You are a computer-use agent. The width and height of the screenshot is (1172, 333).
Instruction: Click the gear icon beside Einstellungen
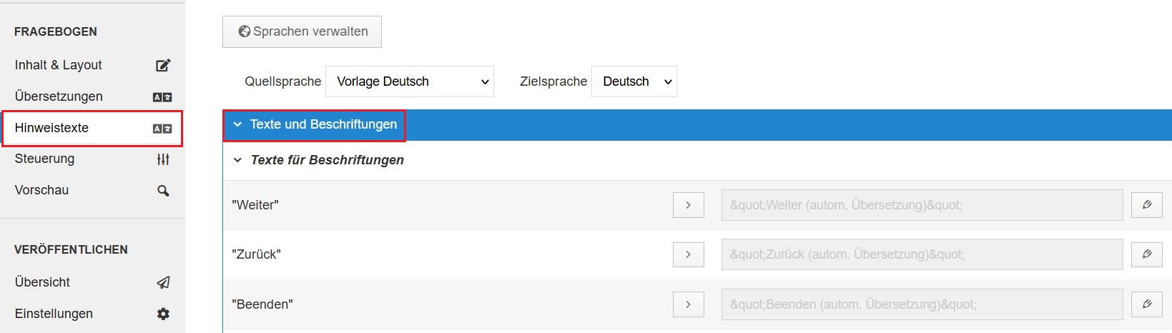[163, 314]
